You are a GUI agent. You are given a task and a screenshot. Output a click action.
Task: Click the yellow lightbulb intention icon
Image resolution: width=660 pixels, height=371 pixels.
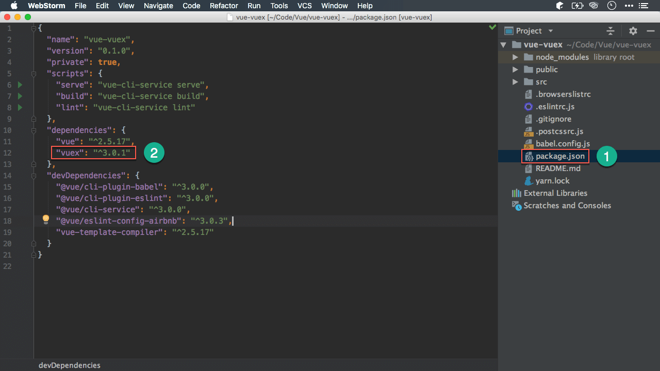click(45, 220)
